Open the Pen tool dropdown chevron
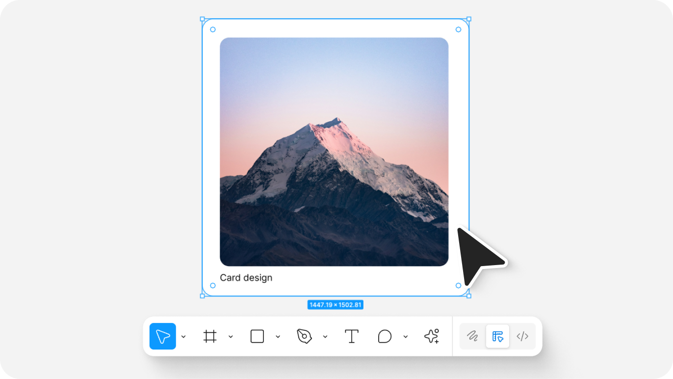 point(325,337)
